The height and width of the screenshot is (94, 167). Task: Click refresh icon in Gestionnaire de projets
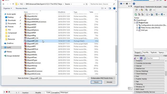pos(136,15)
